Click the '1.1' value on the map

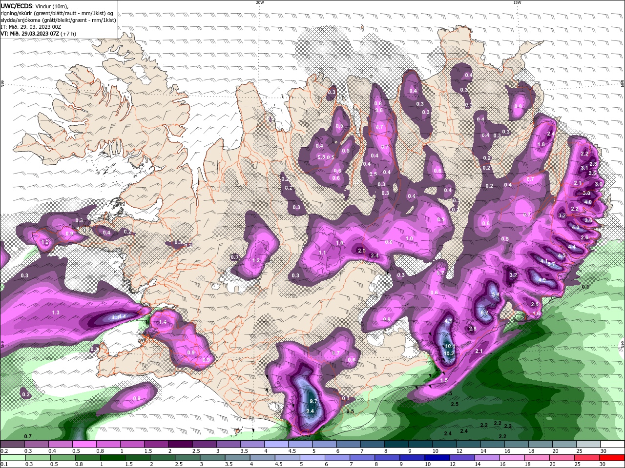coord(322,253)
